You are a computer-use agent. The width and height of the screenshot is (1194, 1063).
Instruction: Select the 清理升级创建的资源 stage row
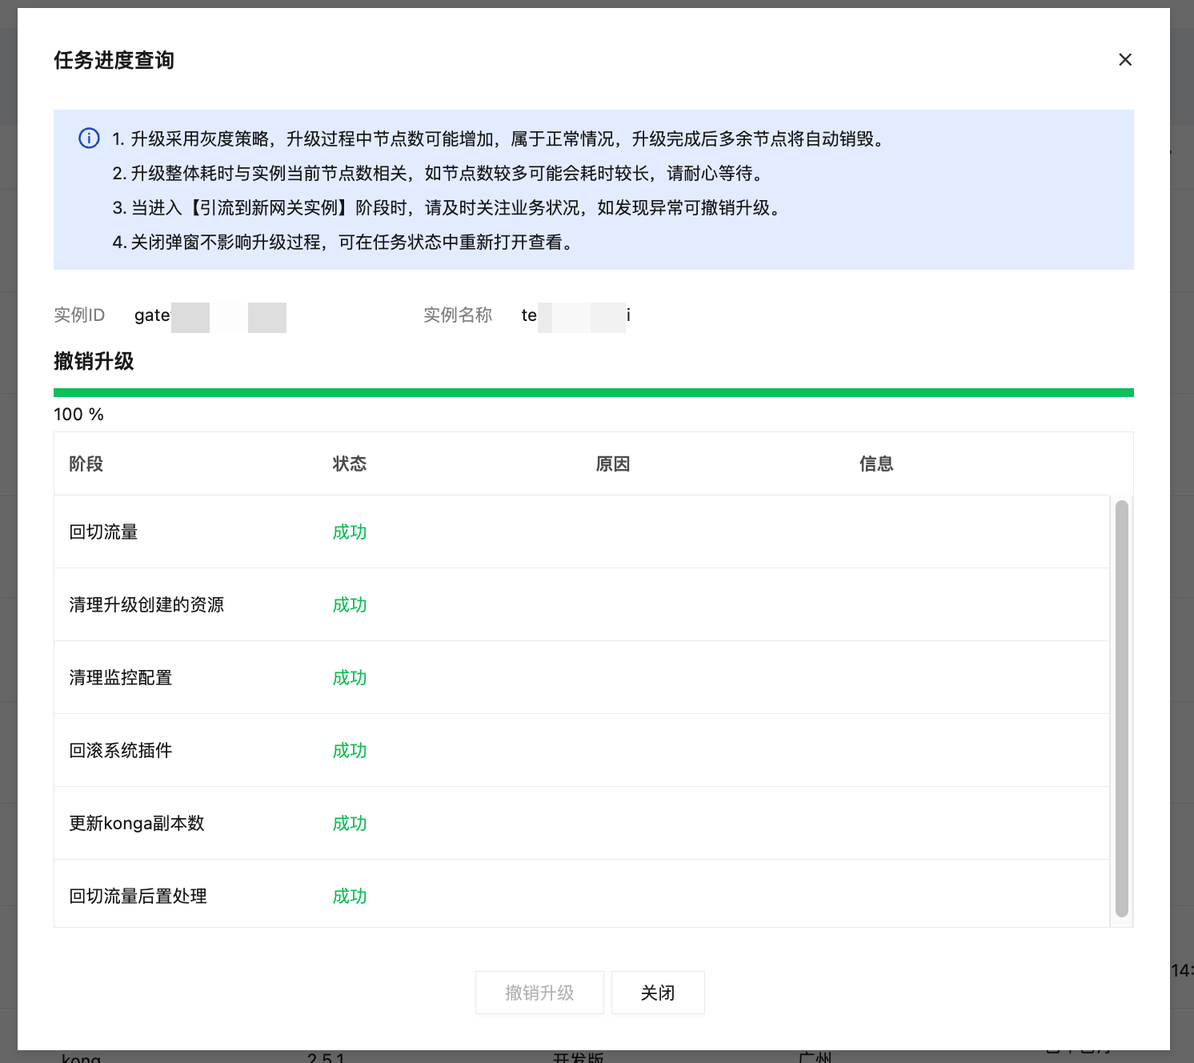point(582,605)
